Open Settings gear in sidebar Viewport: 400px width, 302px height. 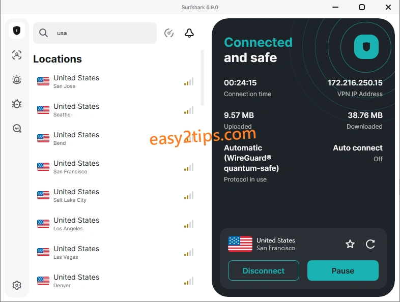coord(17,285)
